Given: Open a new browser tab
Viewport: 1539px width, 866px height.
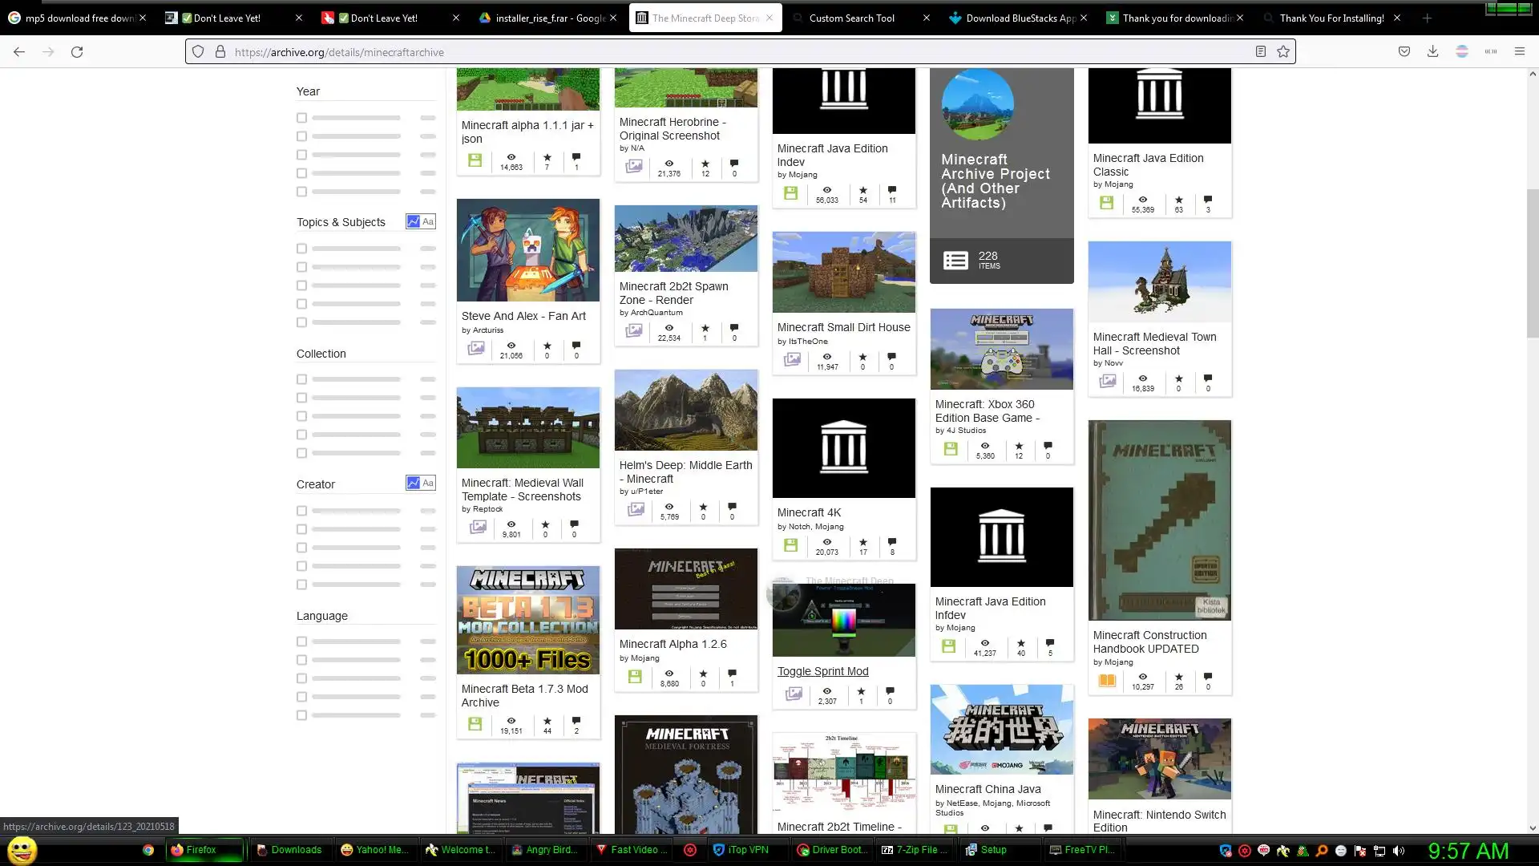Looking at the screenshot, I should click(x=1427, y=18).
